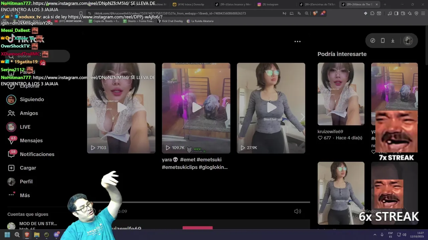Play the video with 7103 views

(121, 108)
